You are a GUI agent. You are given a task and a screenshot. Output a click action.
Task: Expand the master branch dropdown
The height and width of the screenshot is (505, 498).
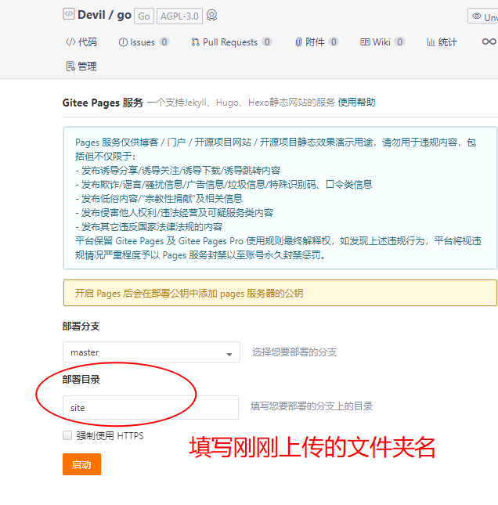(151, 352)
